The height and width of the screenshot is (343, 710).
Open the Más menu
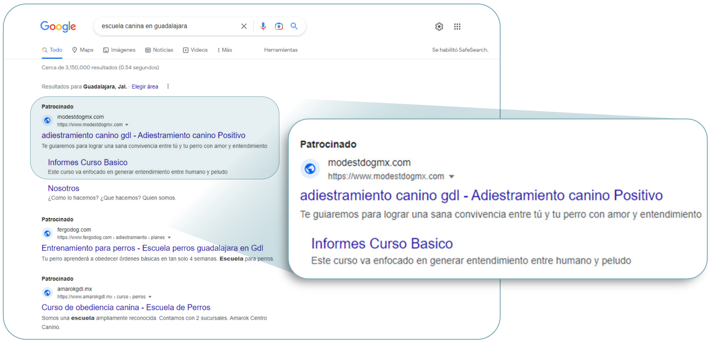[x=225, y=50]
